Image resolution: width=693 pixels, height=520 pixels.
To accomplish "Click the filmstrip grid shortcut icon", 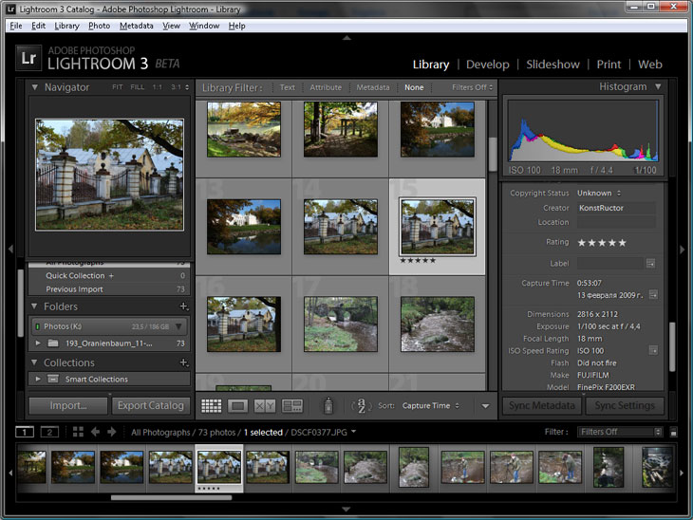I will point(78,432).
